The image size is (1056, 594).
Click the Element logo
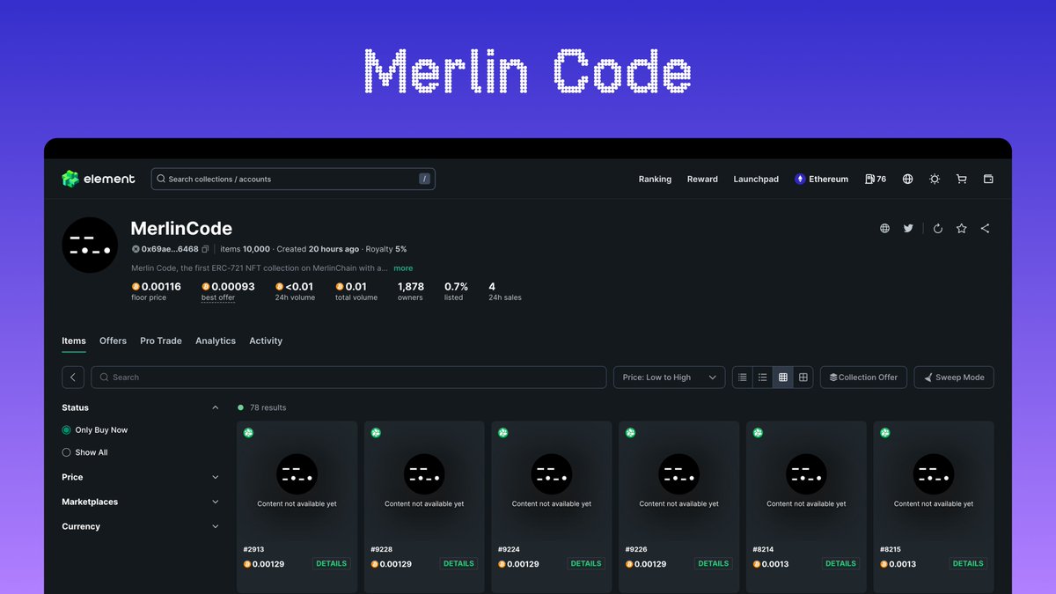(98, 179)
